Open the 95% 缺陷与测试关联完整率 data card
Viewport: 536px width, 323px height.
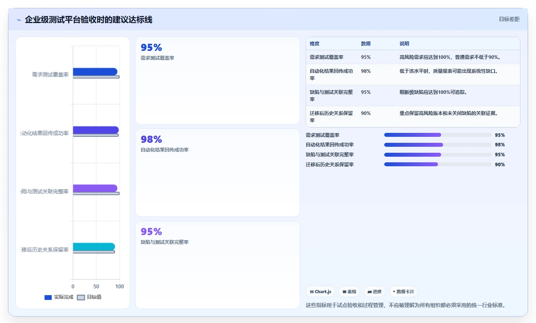tap(218, 265)
